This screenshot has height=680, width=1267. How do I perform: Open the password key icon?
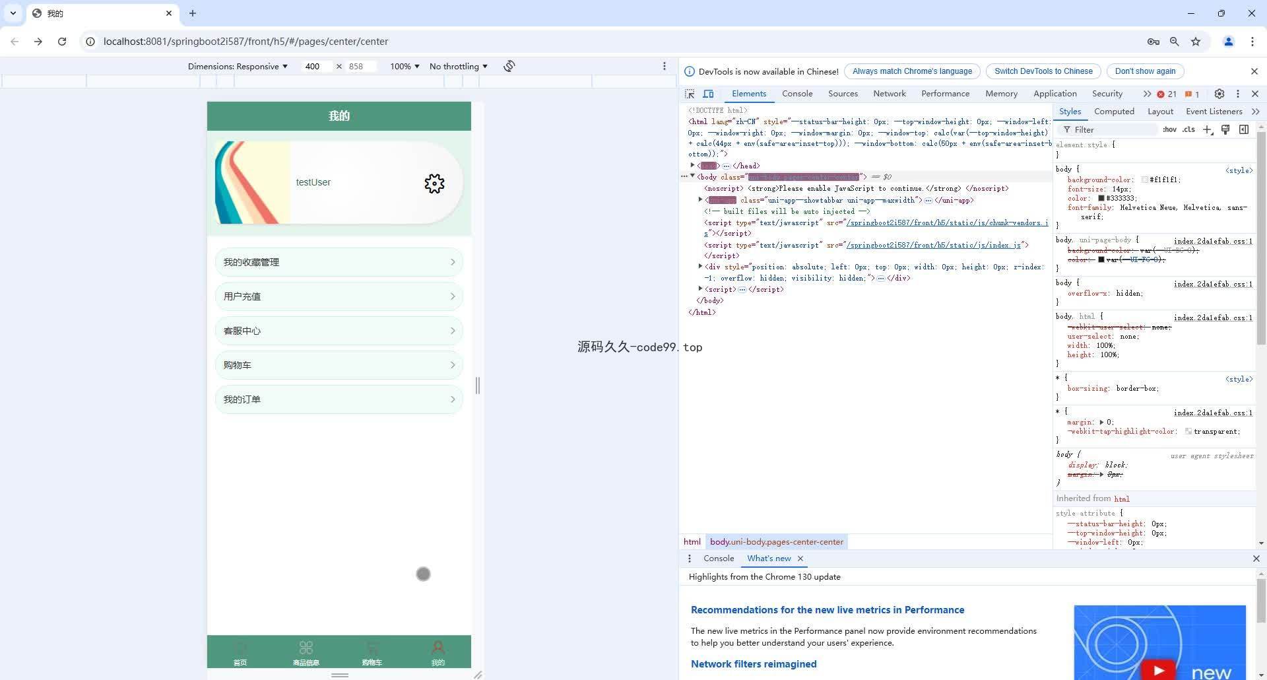tap(1153, 42)
